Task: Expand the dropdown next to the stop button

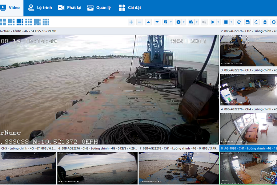Action: point(231,22)
